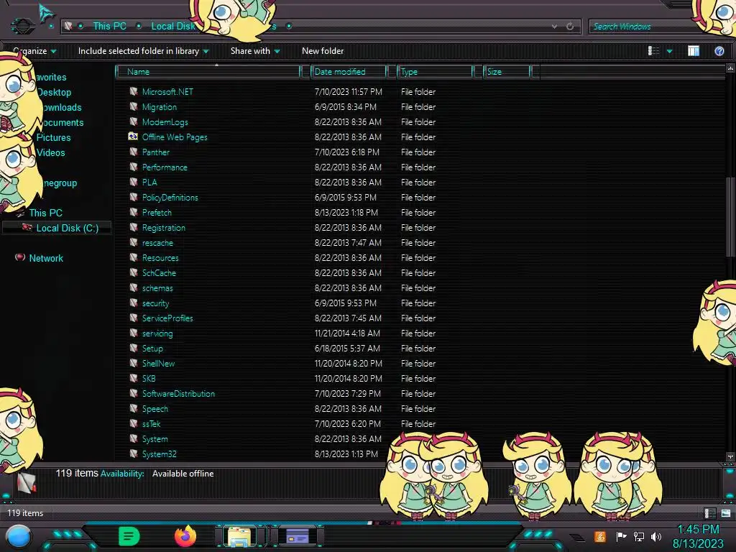Click New folder button

323,51
